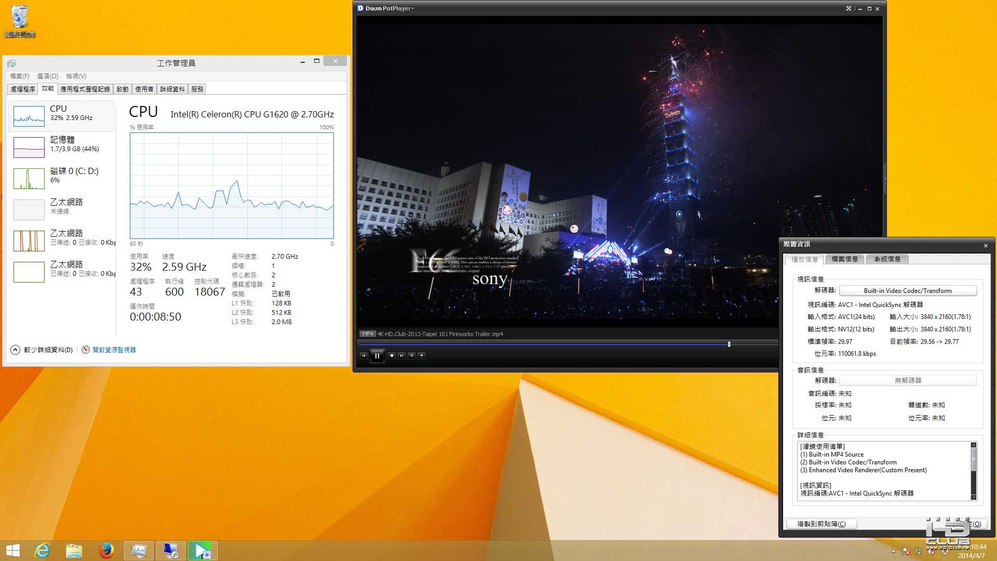Click the video seek bar handle
Screen dimensions: 997x561
[x=729, y=344]
